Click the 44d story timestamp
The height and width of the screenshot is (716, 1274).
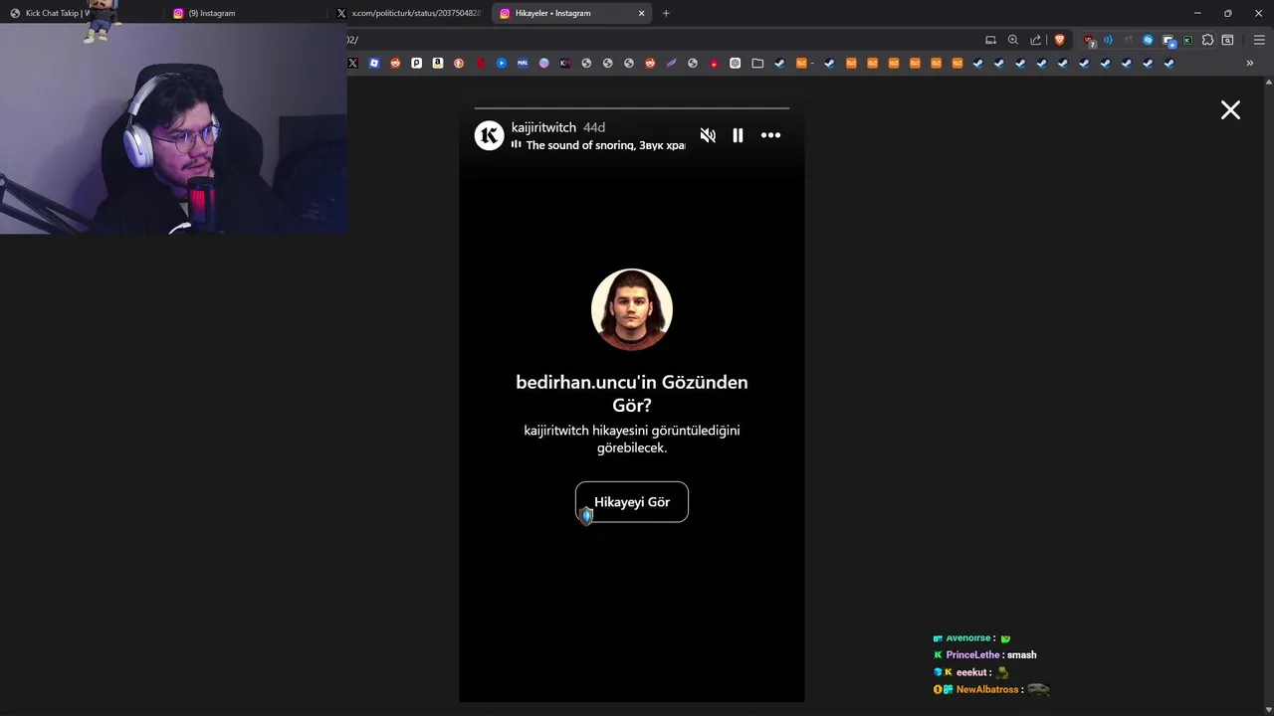coord(594,127)
